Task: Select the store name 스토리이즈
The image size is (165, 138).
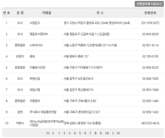Action: pos(36,45)
